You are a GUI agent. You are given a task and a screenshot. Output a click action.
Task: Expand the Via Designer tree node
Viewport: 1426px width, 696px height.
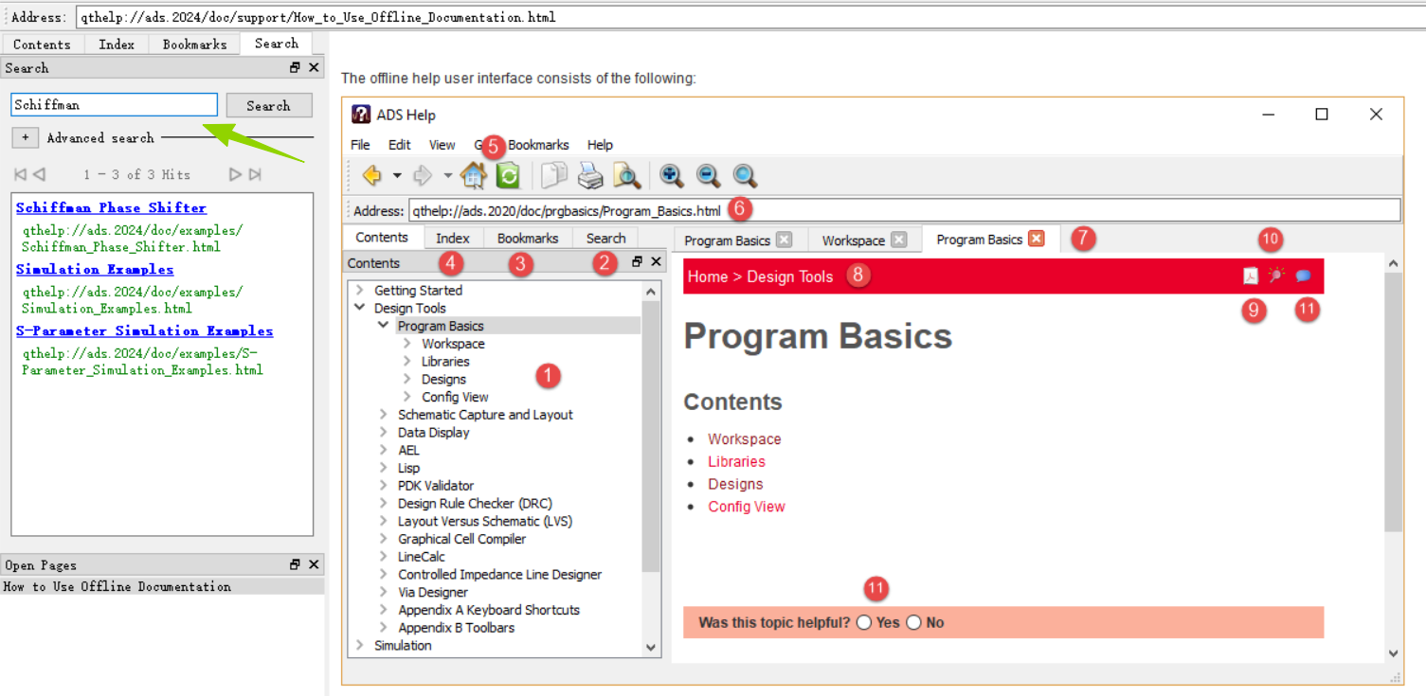pyautogui.click(x=383, y=592)
